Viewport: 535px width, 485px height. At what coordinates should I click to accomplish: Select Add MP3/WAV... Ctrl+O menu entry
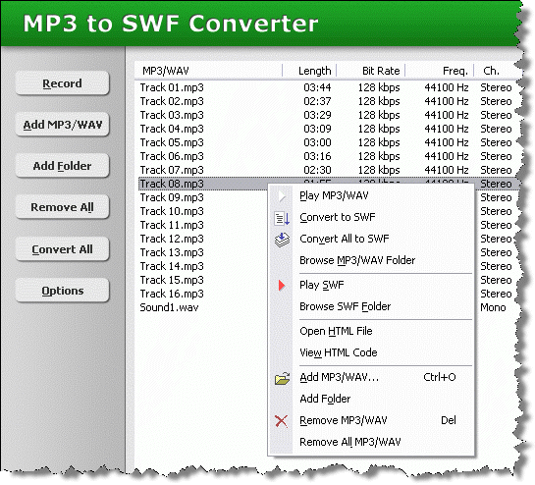(371, 377)
